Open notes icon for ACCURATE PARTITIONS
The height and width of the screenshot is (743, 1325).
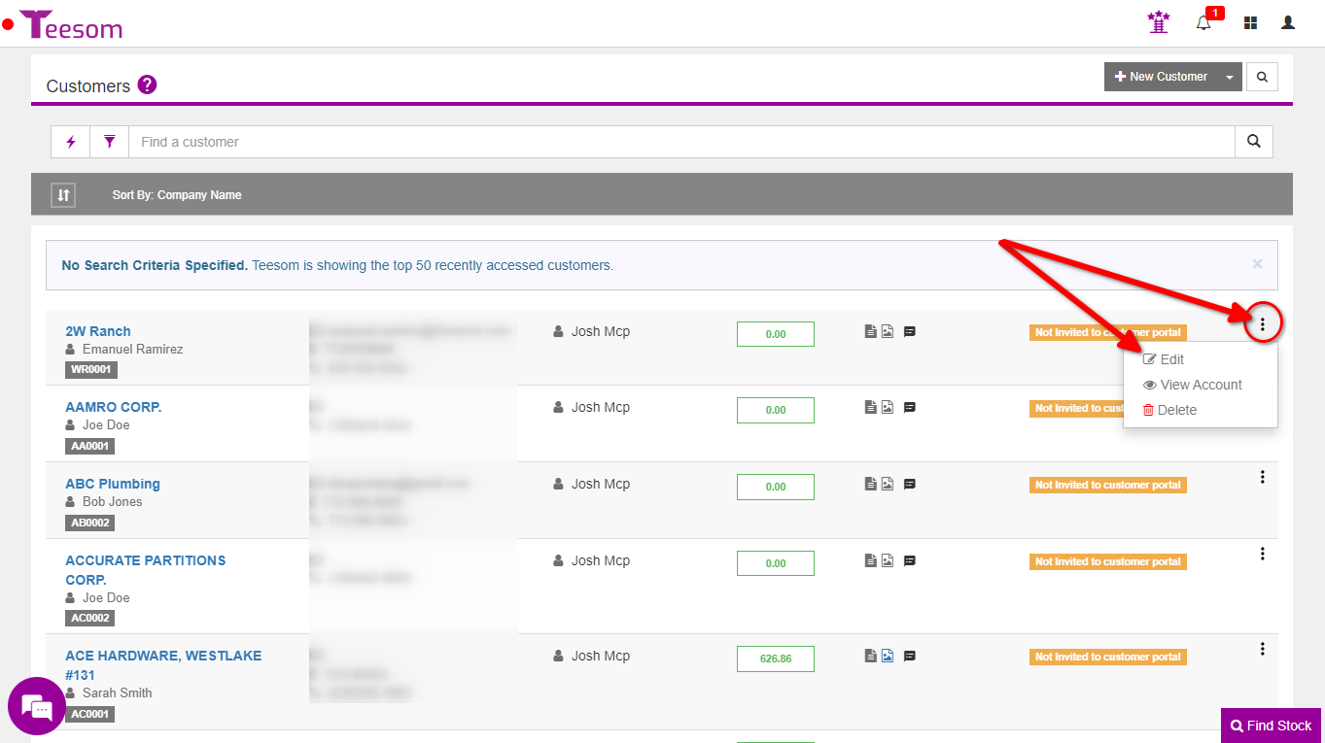(910, 560)
